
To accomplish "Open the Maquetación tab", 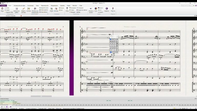I will 54,6.
